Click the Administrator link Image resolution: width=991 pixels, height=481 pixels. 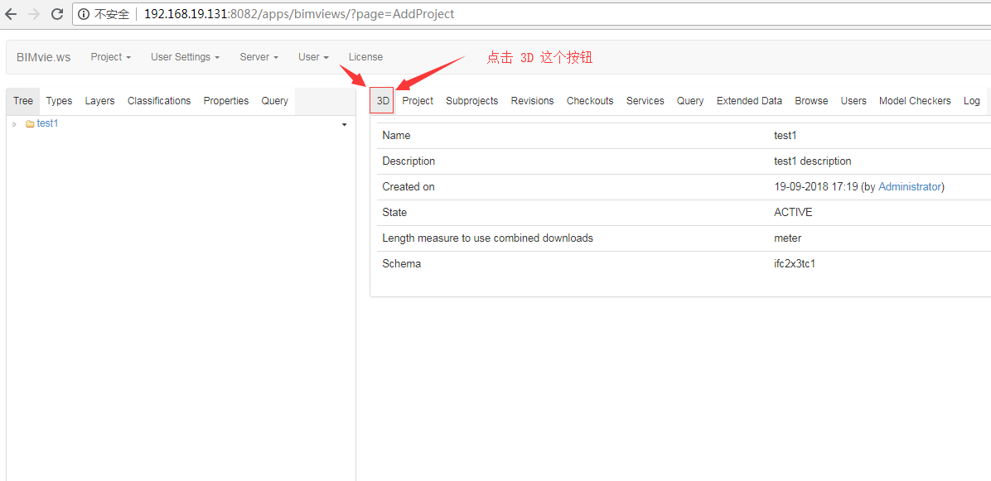tap(909, 186)
